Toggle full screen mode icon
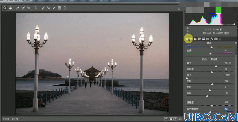Viewport: 238px width, 122px height. 179,9
